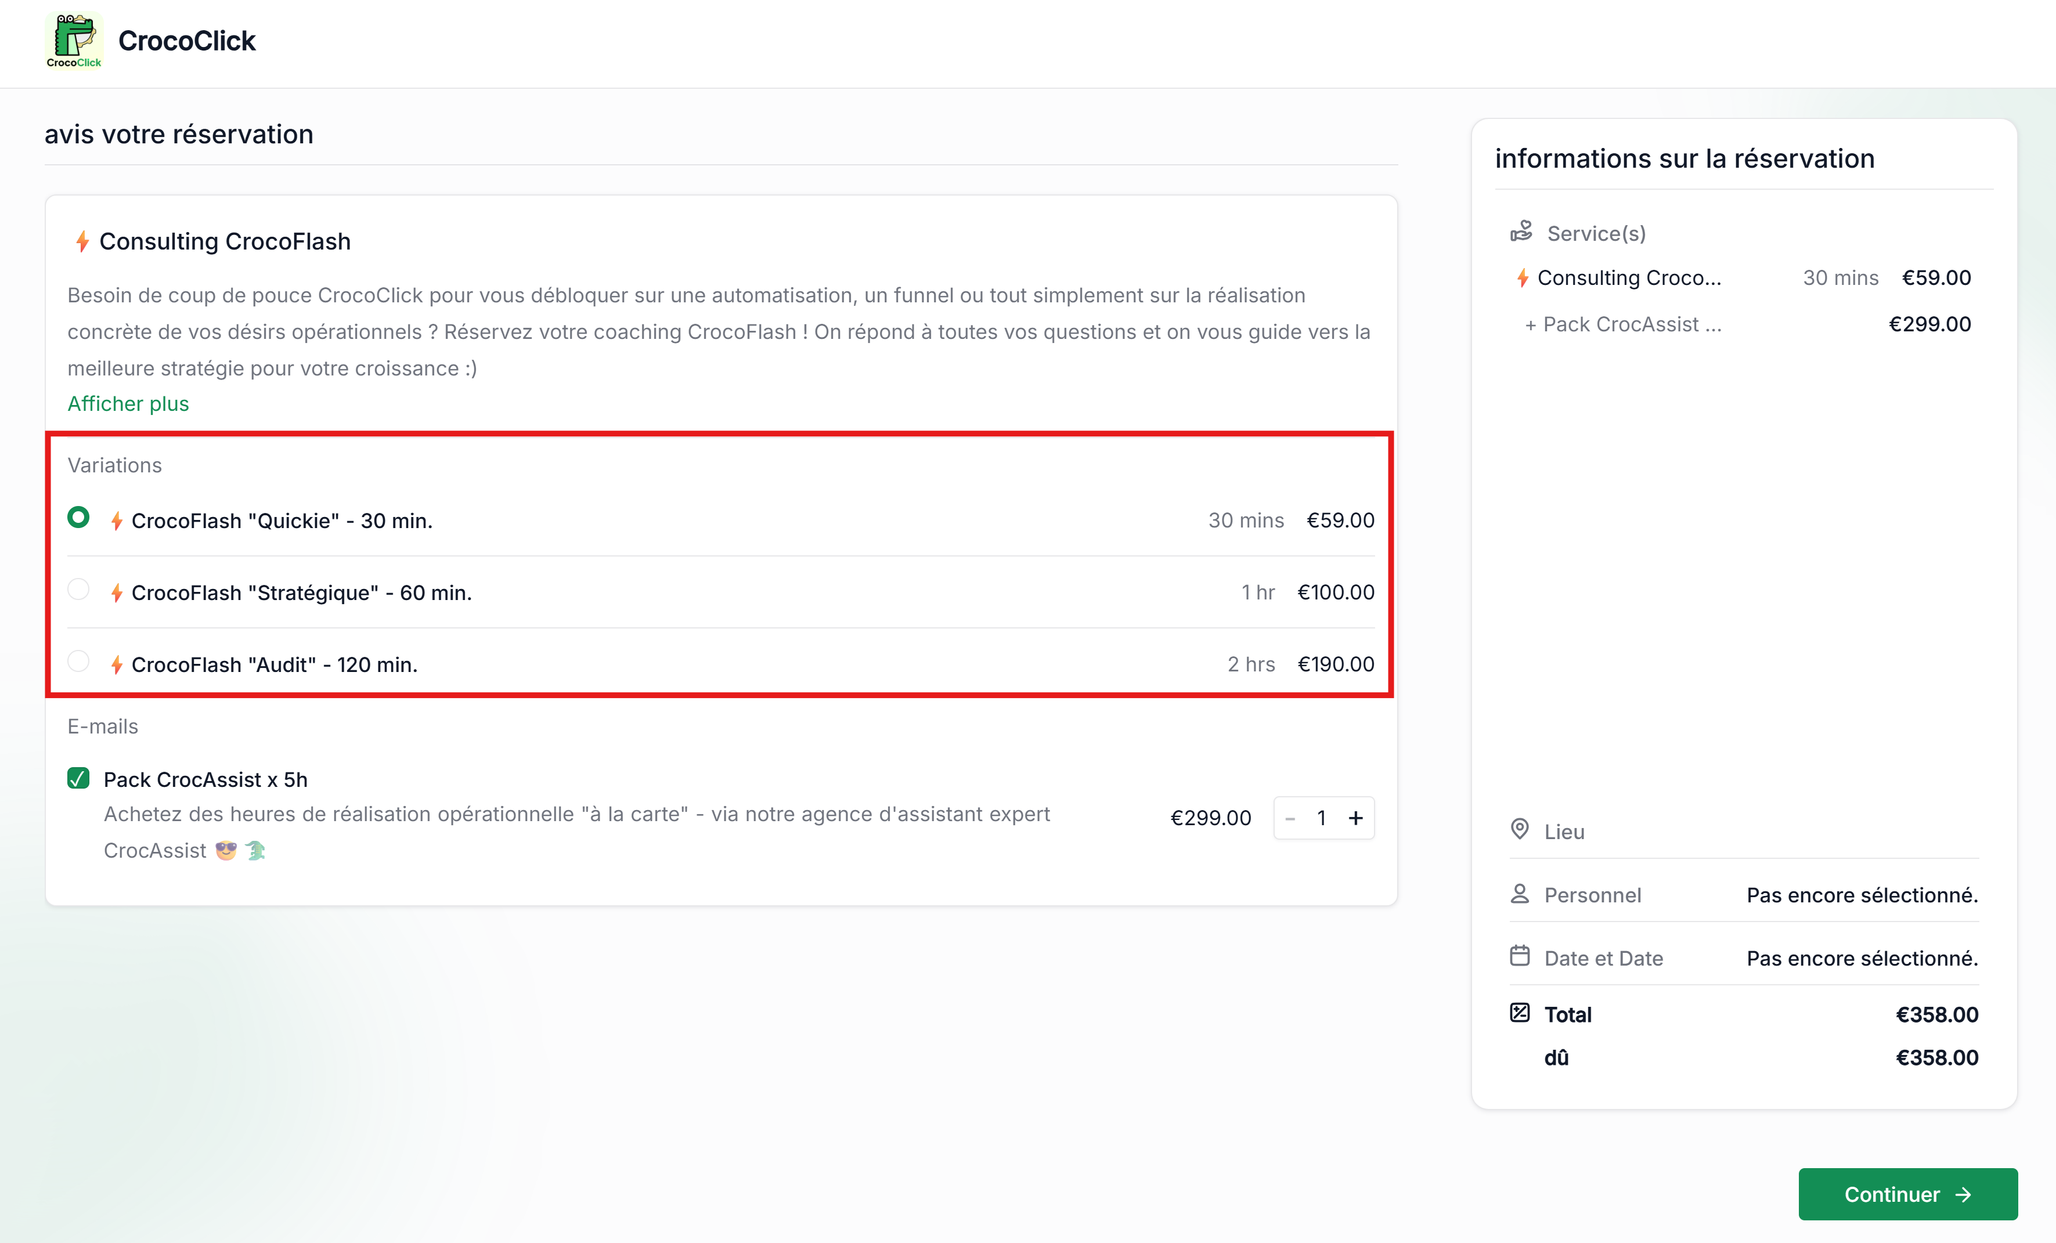Click the €190.00 price in Audit row
This screenshot has width=2056, height=1243.
[1336, 664]
